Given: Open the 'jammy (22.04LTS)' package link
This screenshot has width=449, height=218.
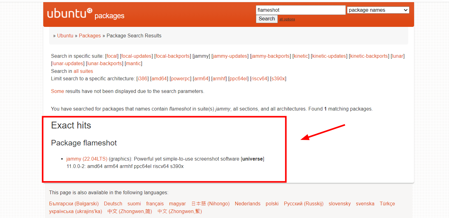Looking at the screenshot, I should point(87,159).
